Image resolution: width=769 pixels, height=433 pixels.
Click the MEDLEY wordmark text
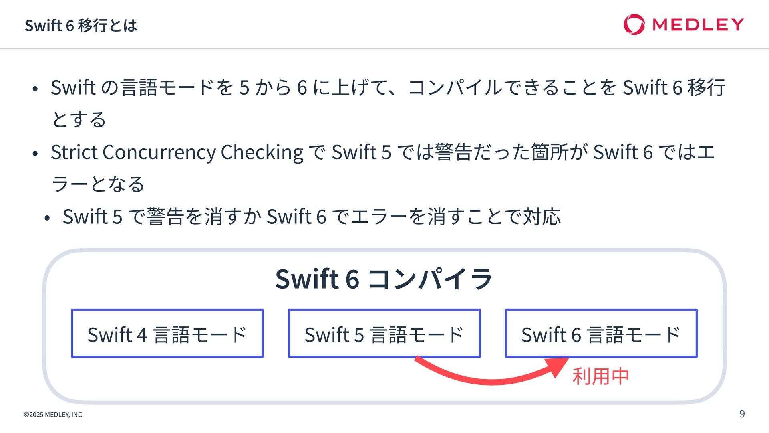(698, 24)
